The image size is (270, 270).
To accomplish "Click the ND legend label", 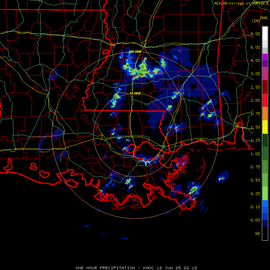I will [x=258, y=234].
